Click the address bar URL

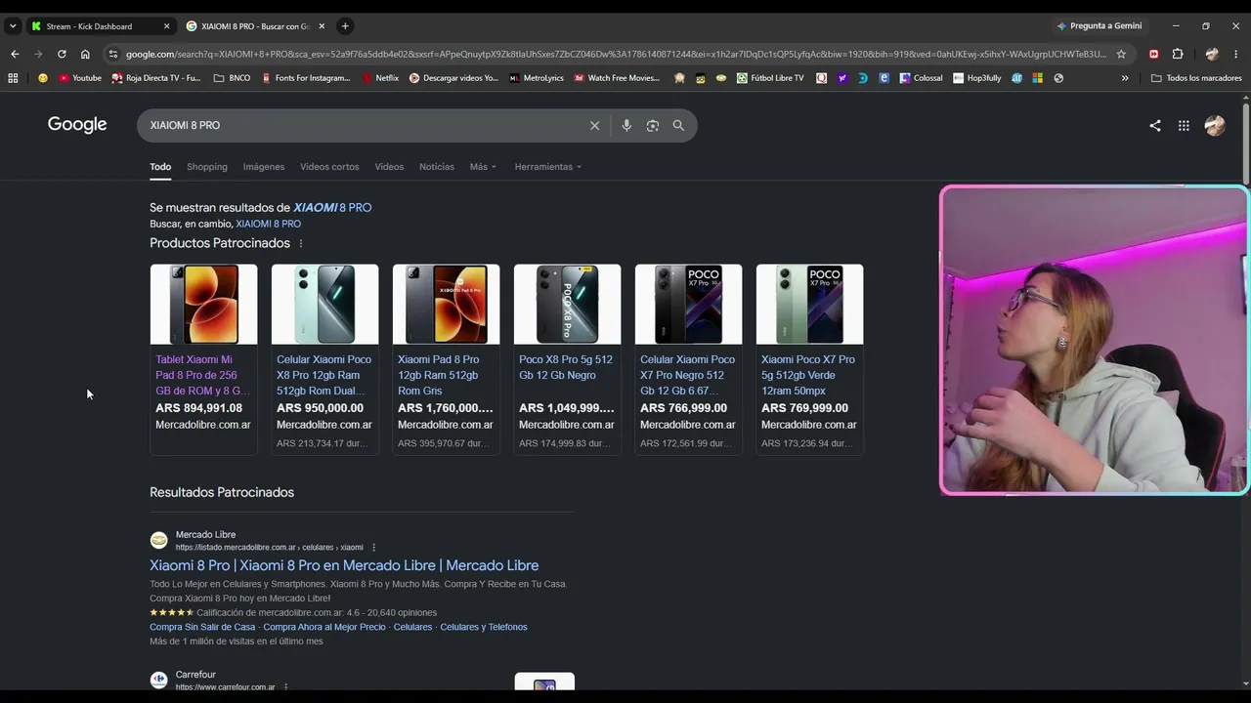coord(616,54)
